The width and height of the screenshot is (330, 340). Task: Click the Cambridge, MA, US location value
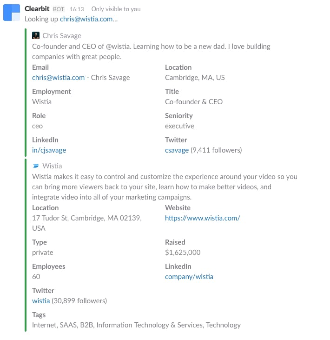tap(195, 78)
